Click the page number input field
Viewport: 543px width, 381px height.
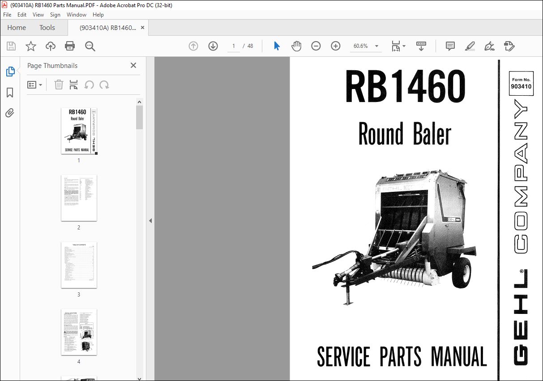tap(234, 46)
